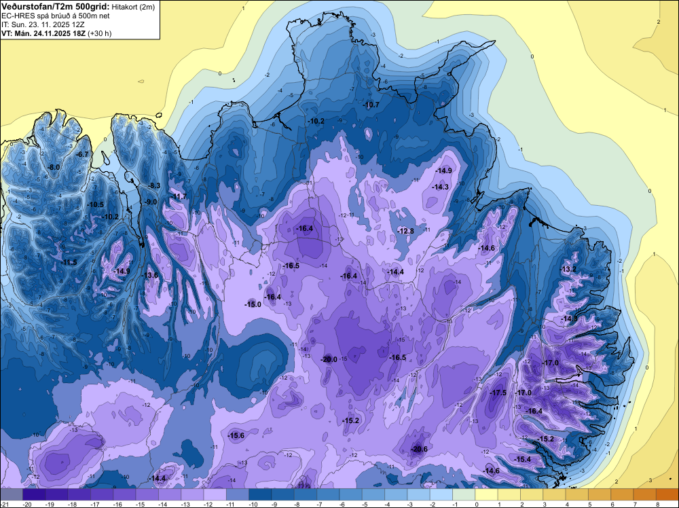The height and width of the screenshot is (508, 679).
Task: Click the -20.0 temperature label on the map
Action: [329, 359]
